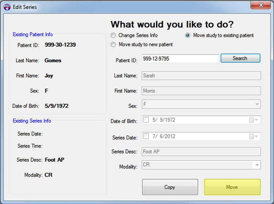Open the Sex dropdown list
Screen dimensions: 274x204
258,104
